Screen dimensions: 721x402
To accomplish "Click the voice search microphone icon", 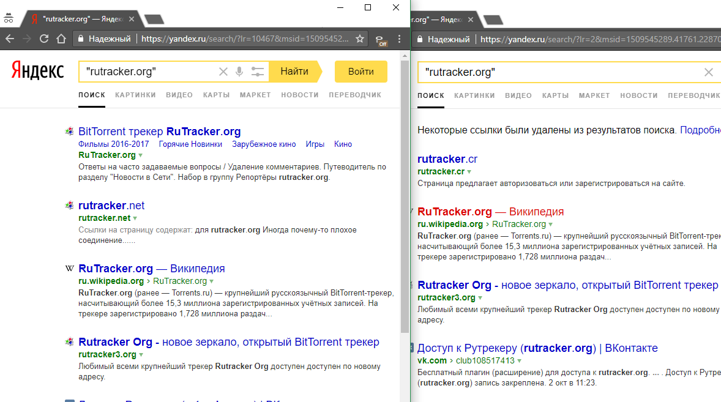I will tap(239, 72).
